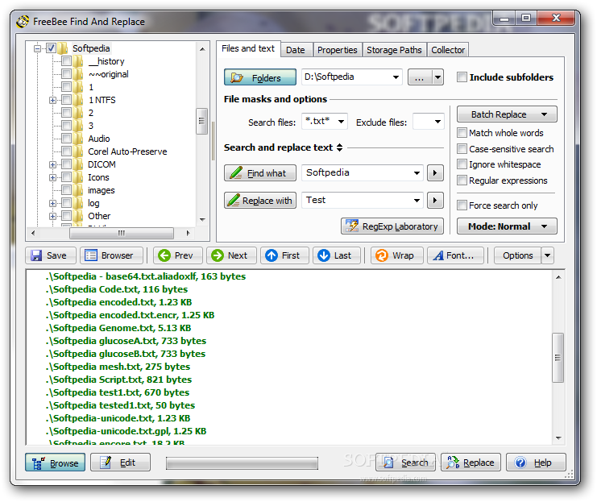The width and height of the screenshot is (597, 502).
Task: Click arrow button next to Replace with field
Action: pos(435,201)
